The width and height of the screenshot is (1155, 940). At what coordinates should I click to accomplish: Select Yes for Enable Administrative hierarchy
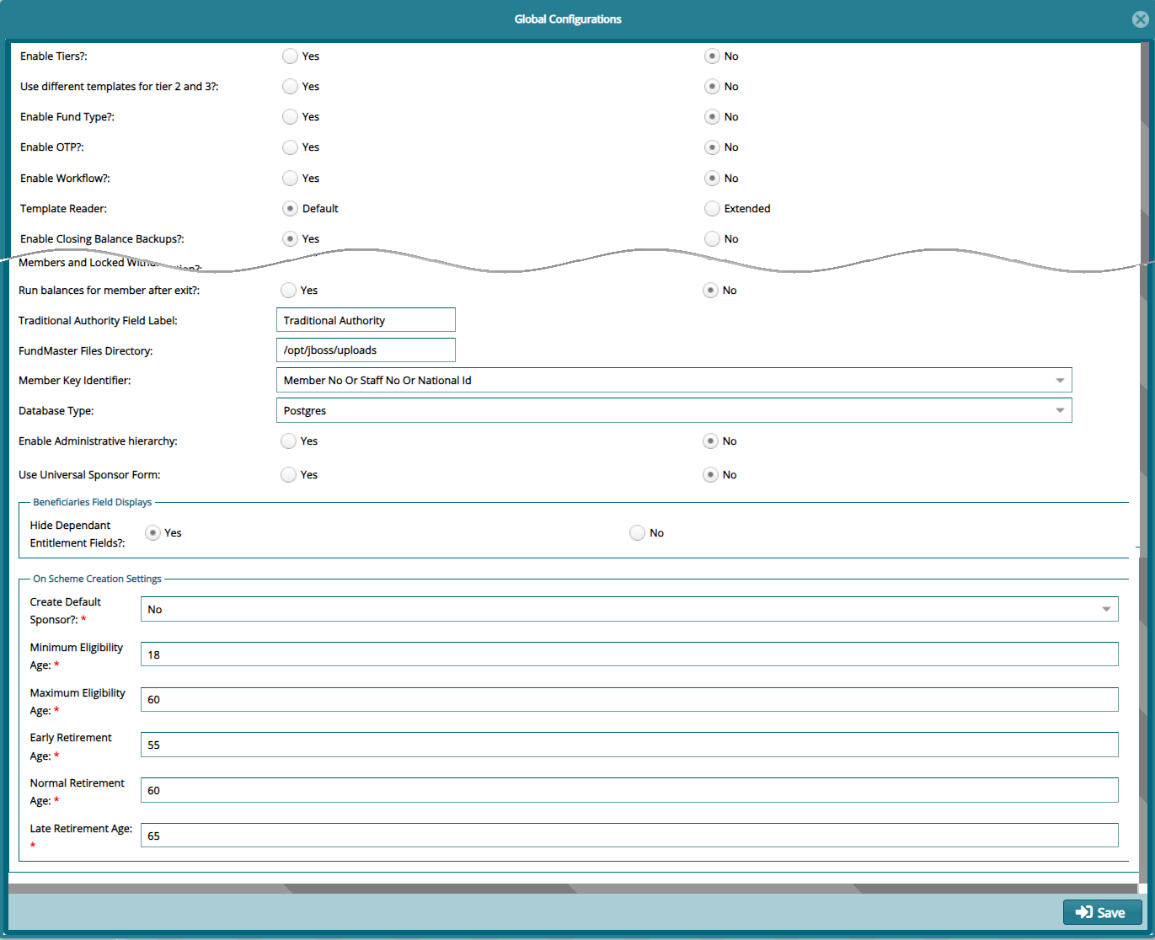tap(288, 441)
